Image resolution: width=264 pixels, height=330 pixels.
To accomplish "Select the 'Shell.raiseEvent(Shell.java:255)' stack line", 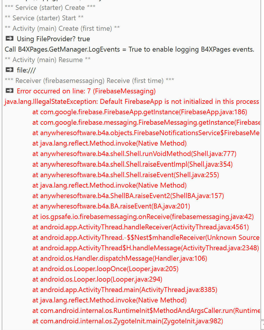I will [126, 175].
